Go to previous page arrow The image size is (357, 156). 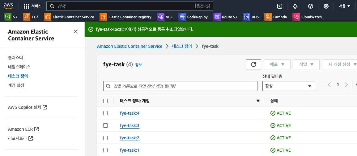pyautogui.click(x=329, y=85)
